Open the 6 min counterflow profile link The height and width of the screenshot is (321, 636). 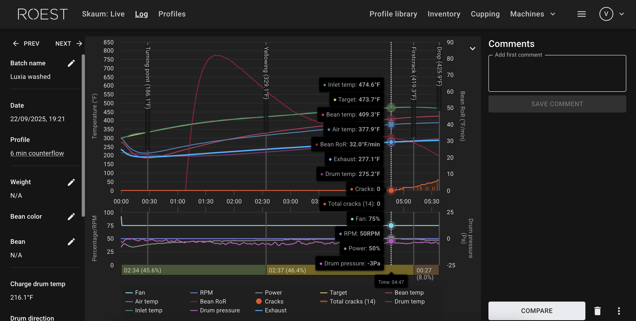(x=37, y=153)
